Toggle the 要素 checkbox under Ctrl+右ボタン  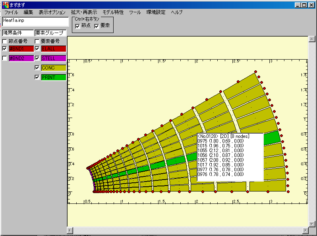97,26
